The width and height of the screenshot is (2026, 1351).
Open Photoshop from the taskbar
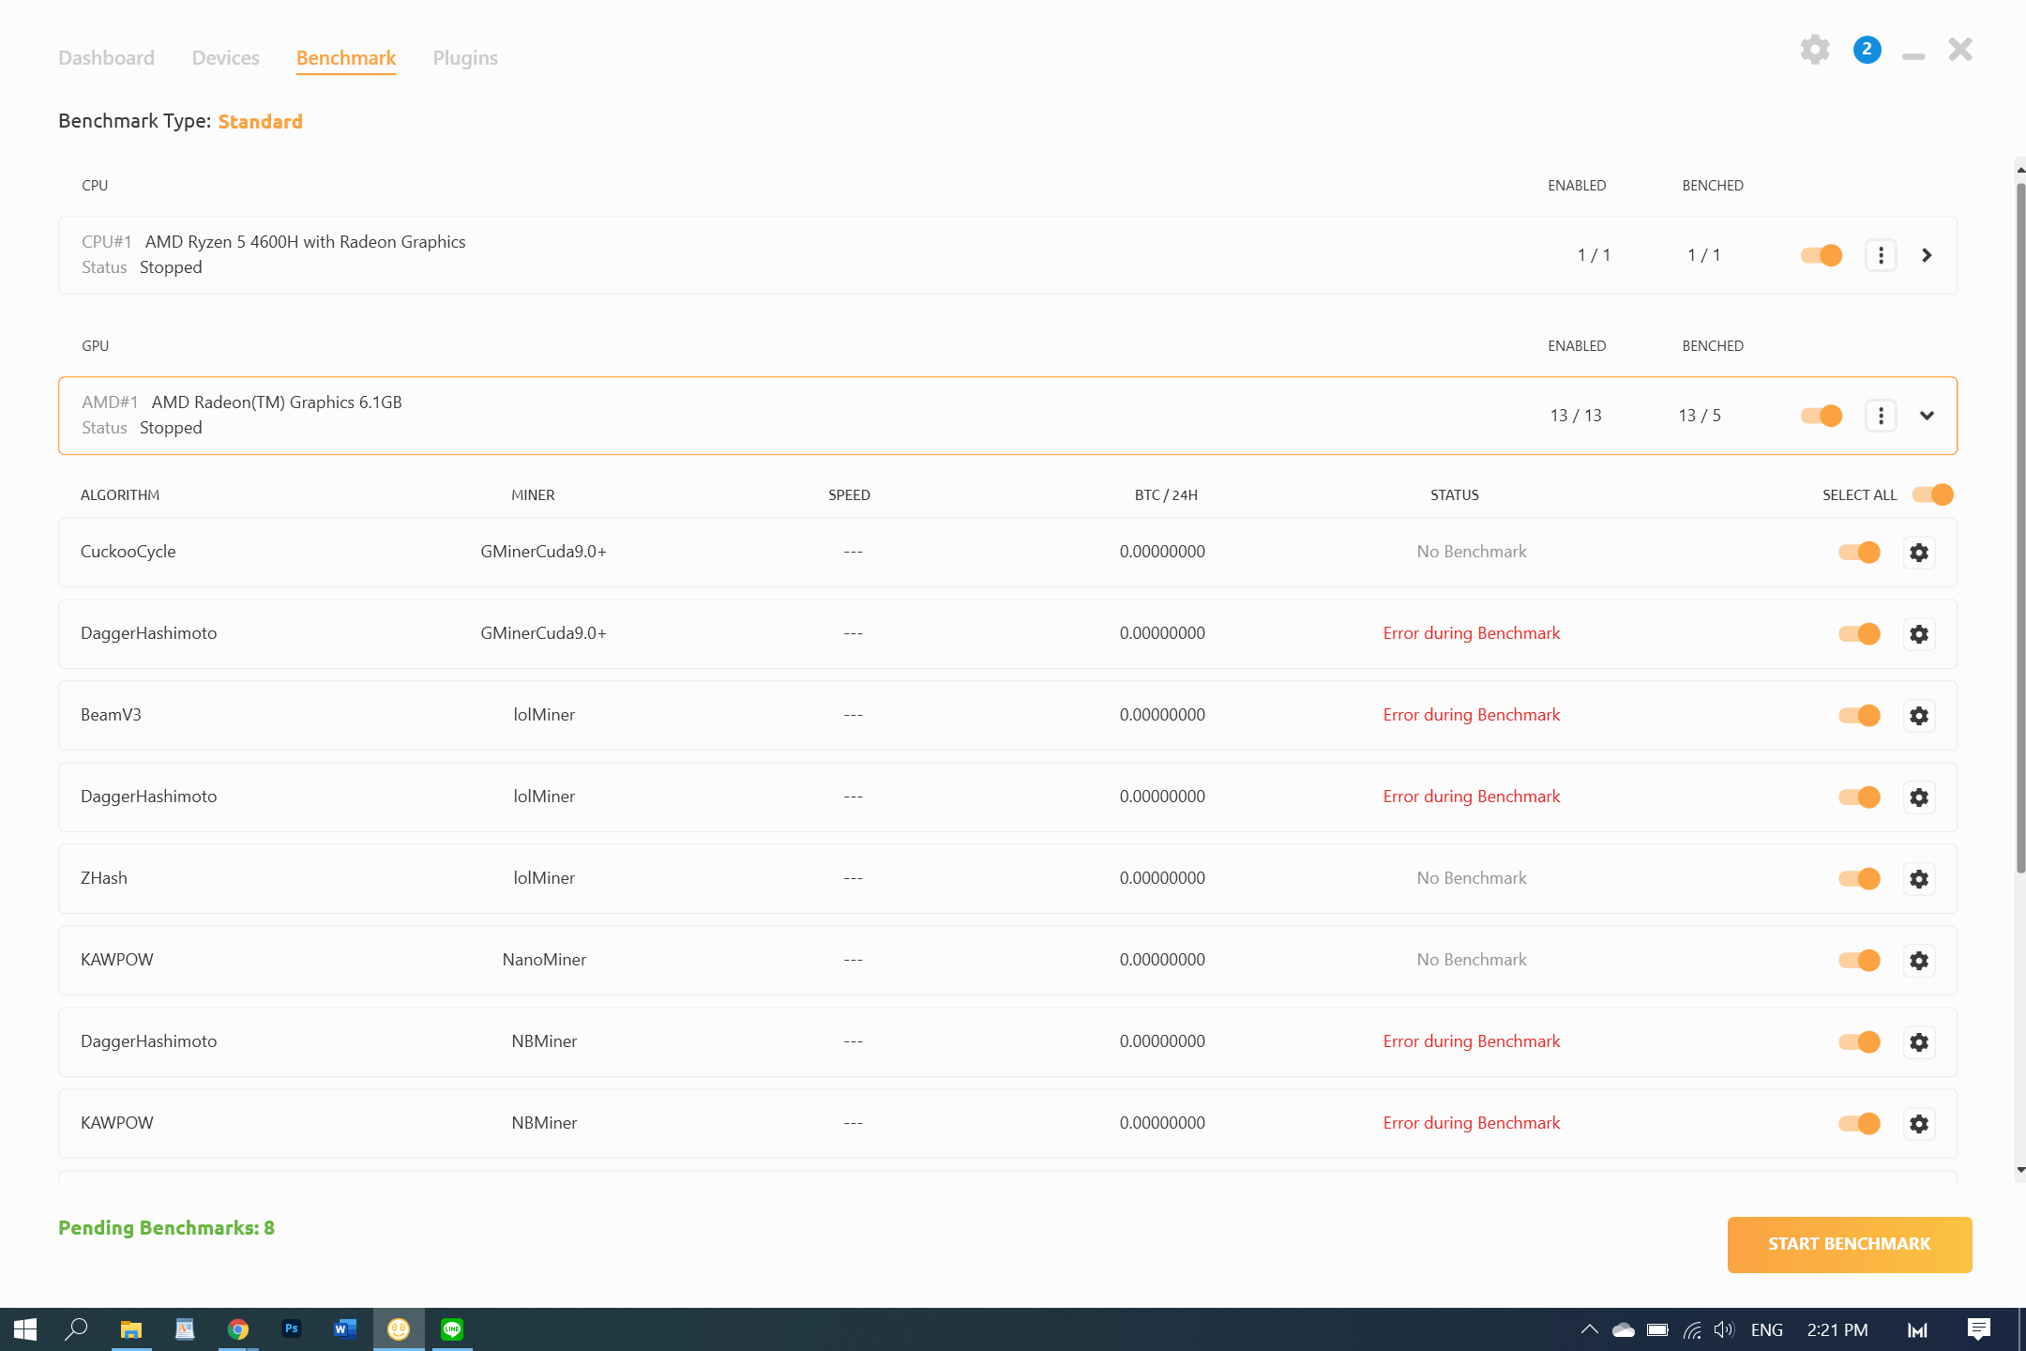pos(292,1329)
